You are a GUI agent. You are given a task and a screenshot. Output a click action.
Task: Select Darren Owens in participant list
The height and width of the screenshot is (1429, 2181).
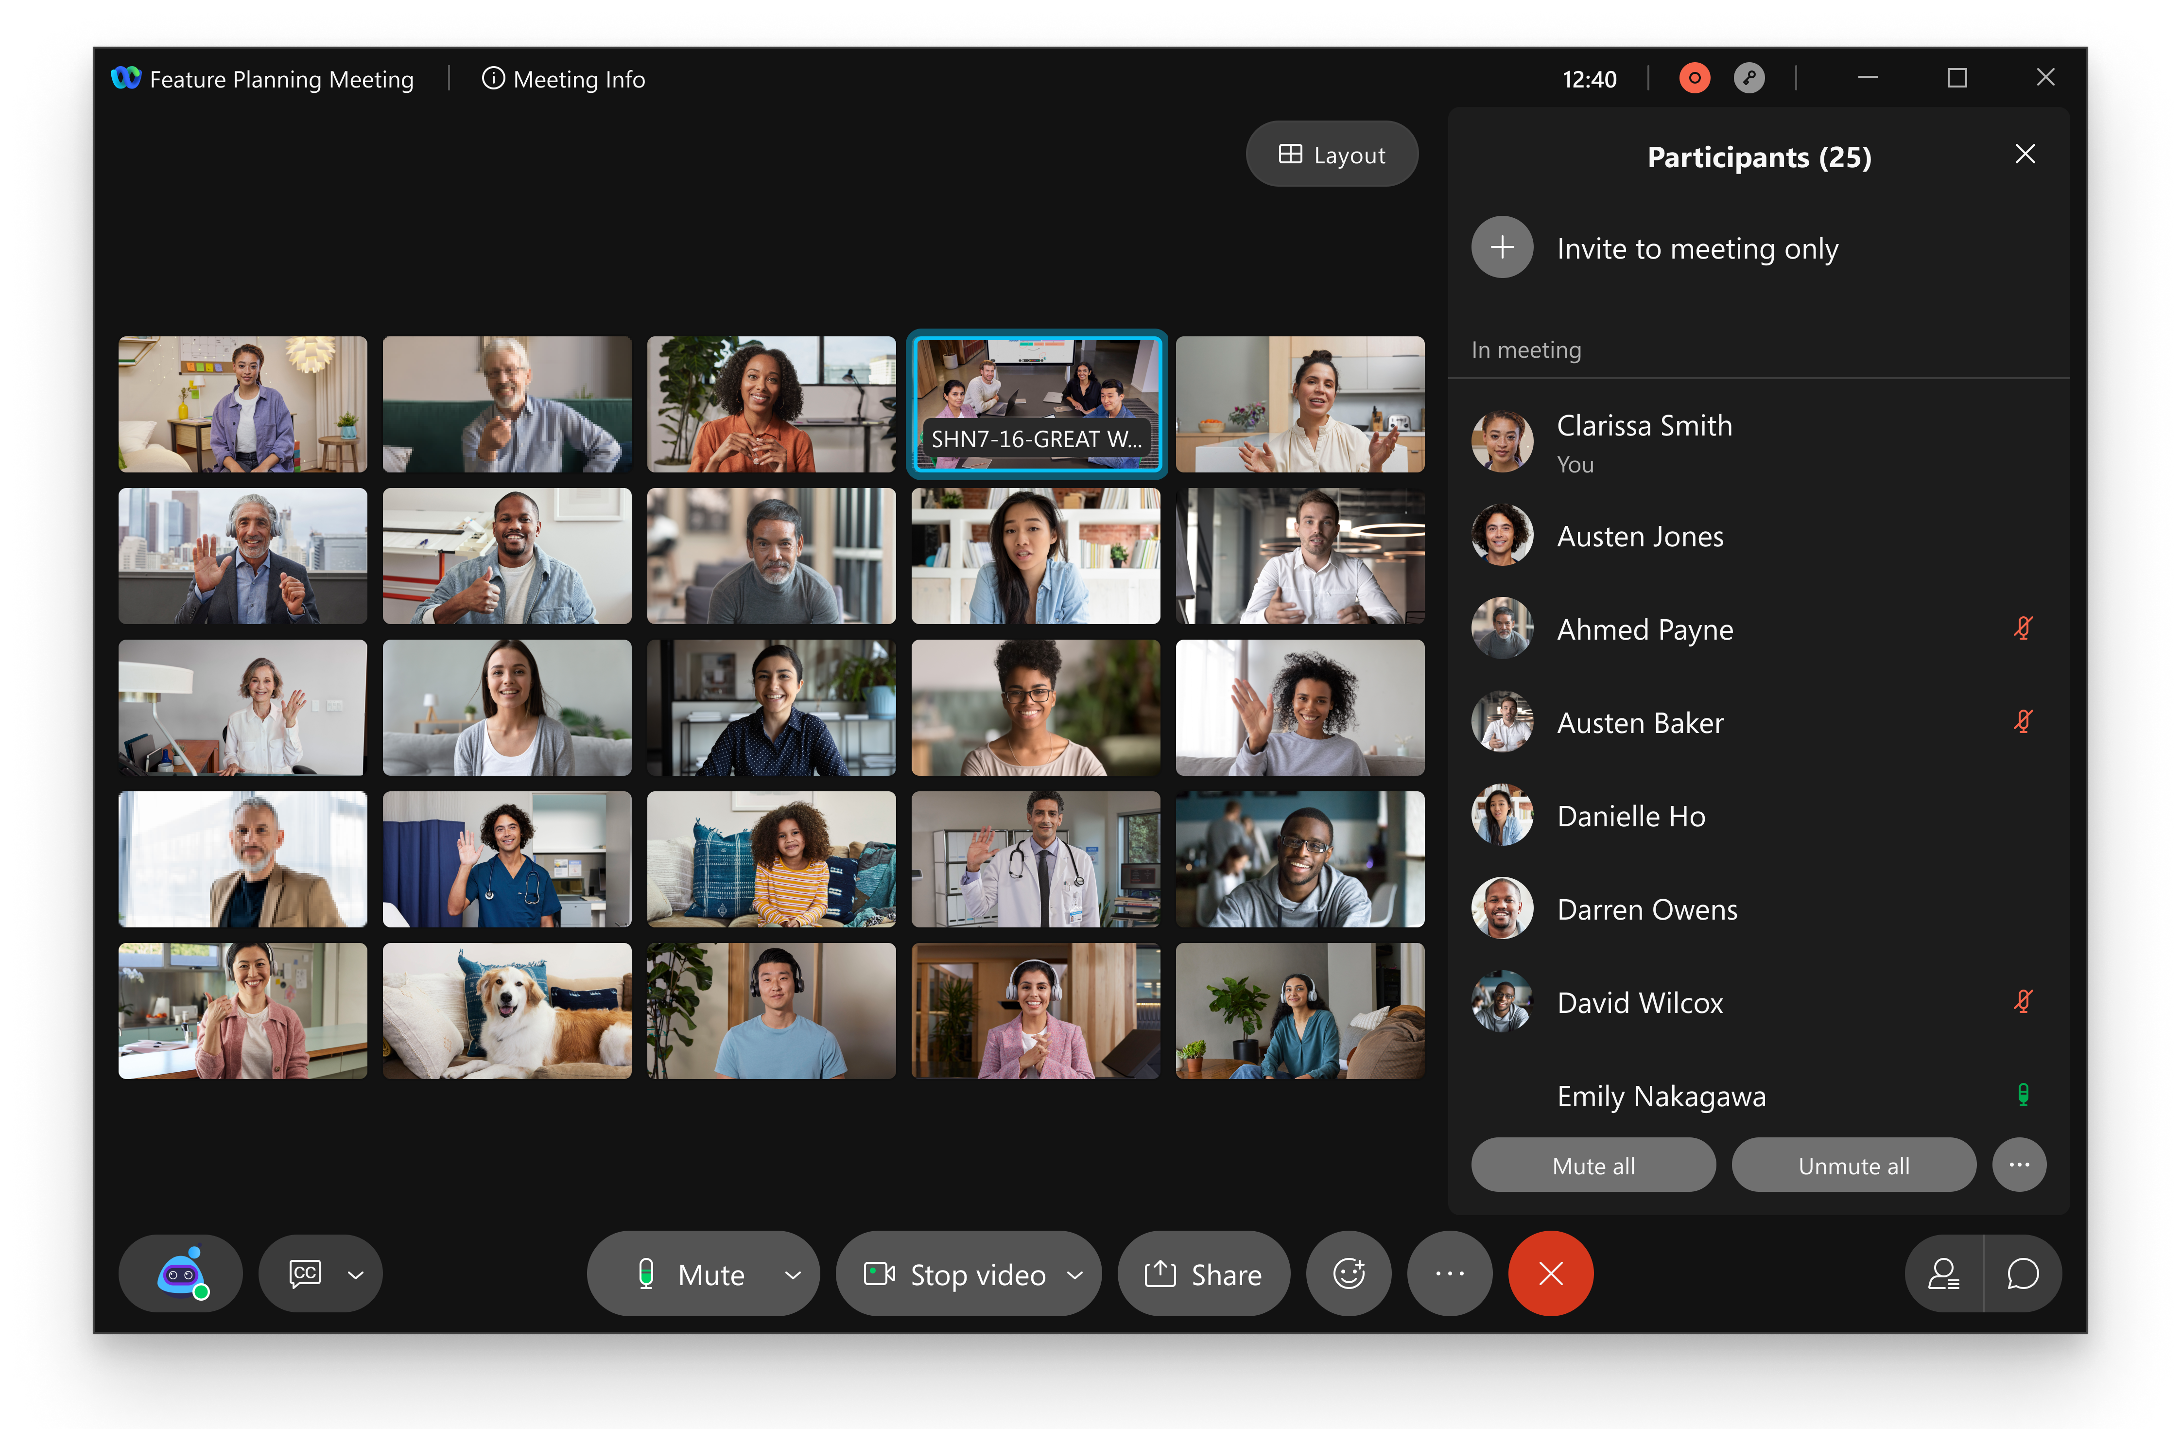(1758, 908)
